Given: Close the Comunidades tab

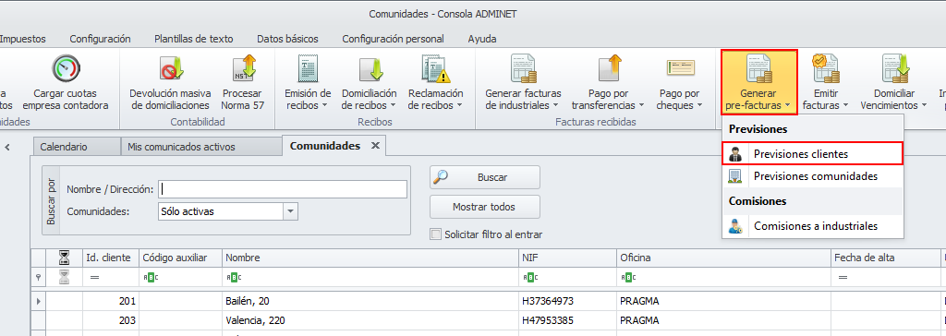Looking at the screenshot, I should click(375, 146).
